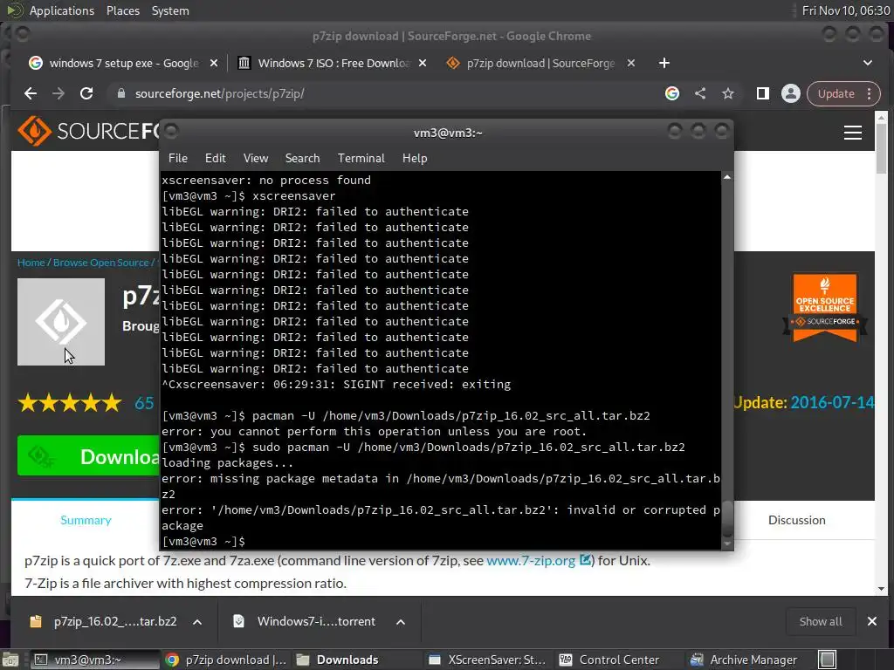The image size is (894, 670).
Task: Click the p7zip project icon thumbnail
Action: point(61,322)
